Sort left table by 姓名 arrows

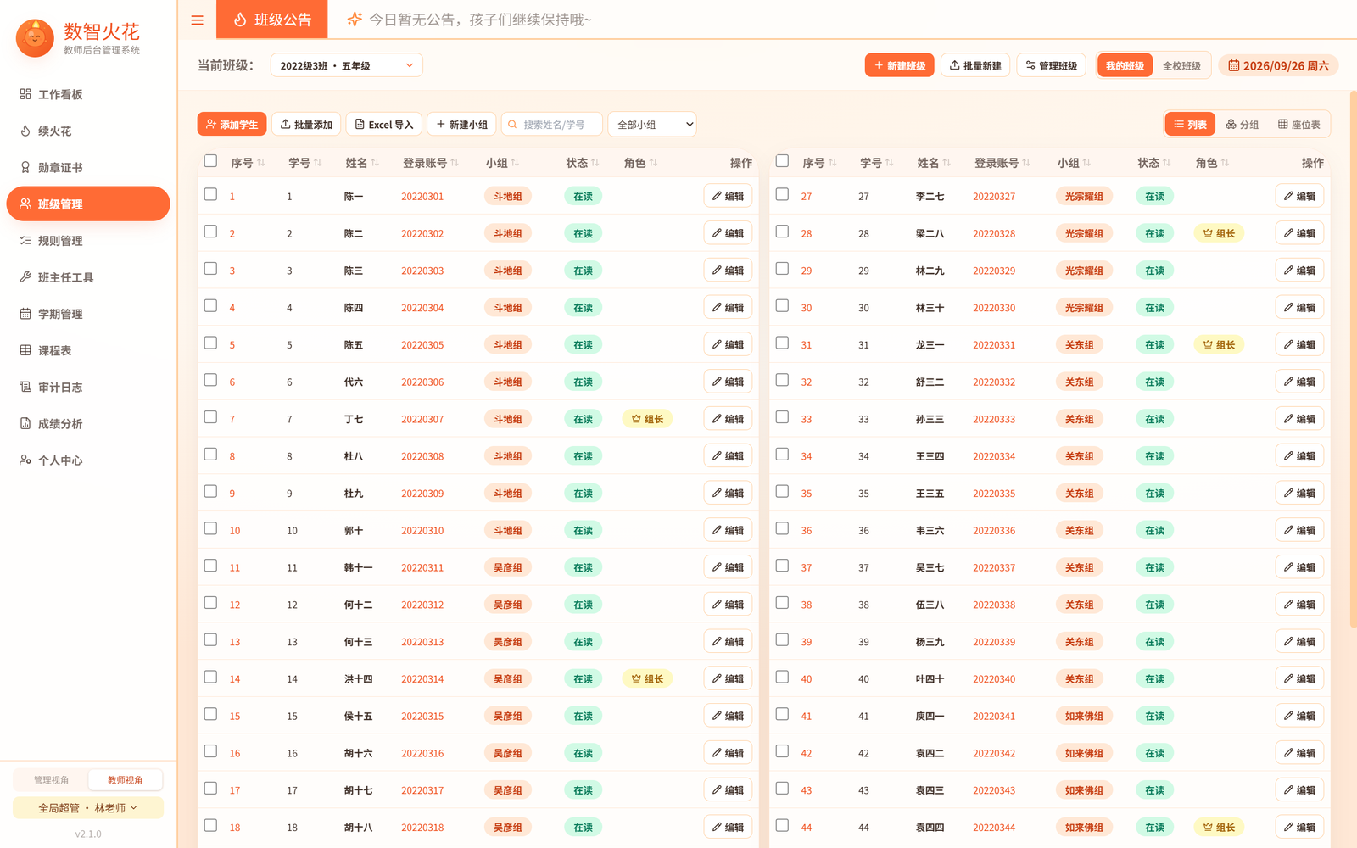tap(375, 163)
